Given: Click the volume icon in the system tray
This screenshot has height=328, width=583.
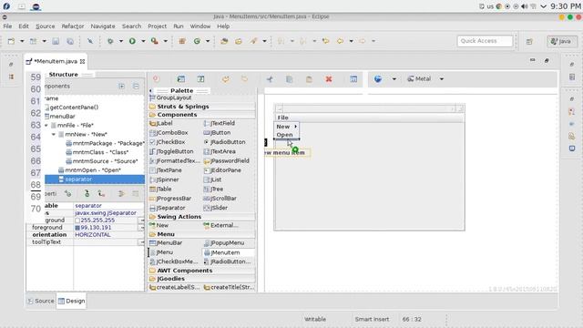Looking at the screenshot, I should point(525,6).
